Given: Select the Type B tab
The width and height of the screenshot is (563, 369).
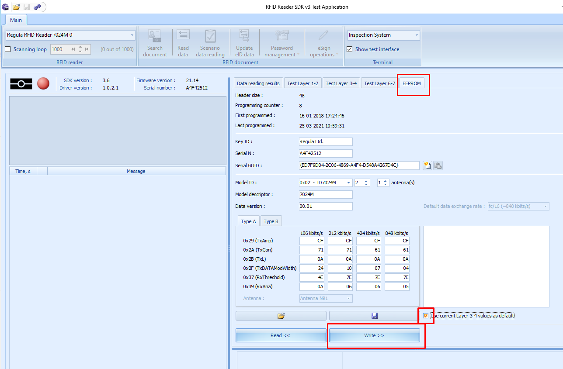Looking at the screenshot, I should 271,221.
